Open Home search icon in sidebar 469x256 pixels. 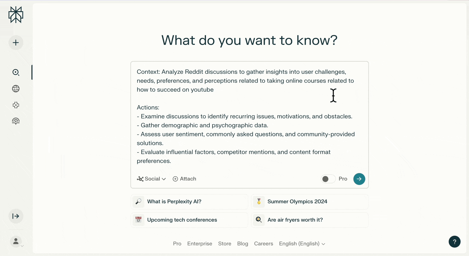[x=16, y=73]
